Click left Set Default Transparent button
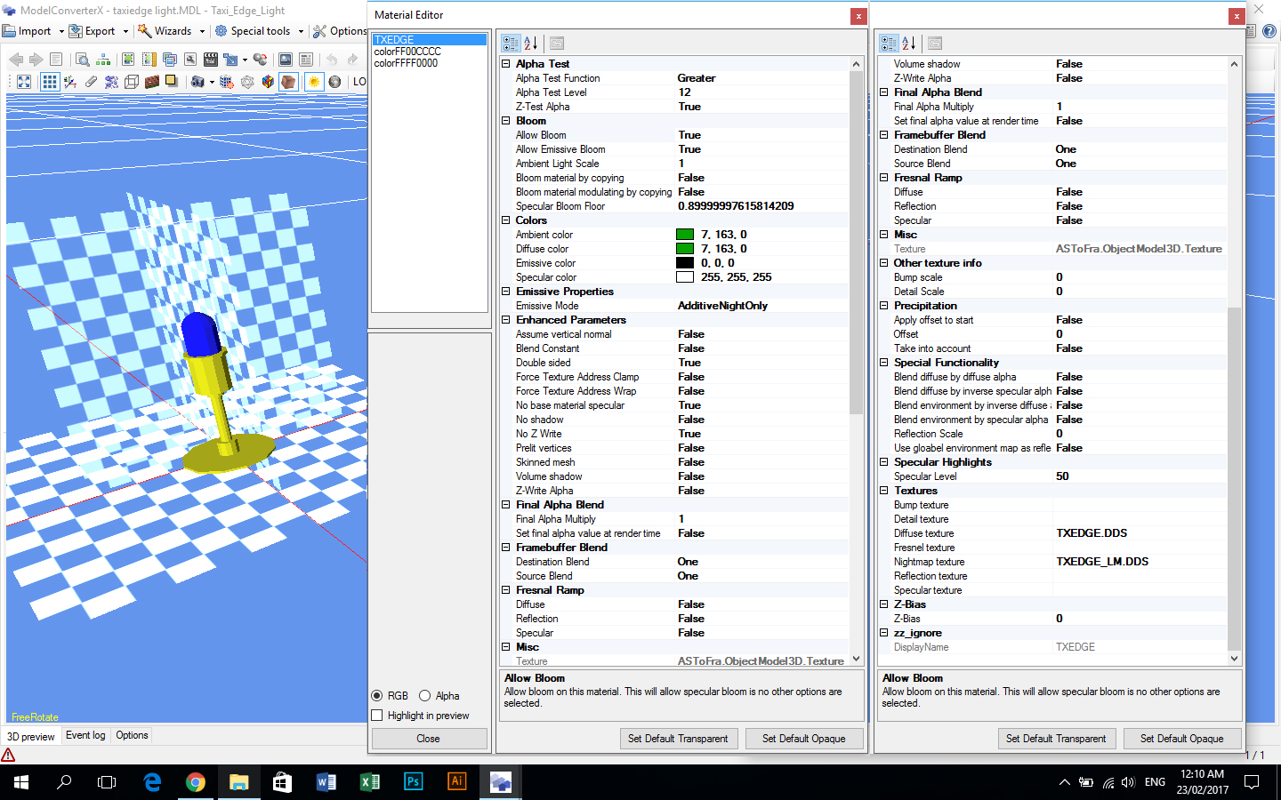Image resolution: width=1281 pixels, height=800 pixels. (678, 739)
